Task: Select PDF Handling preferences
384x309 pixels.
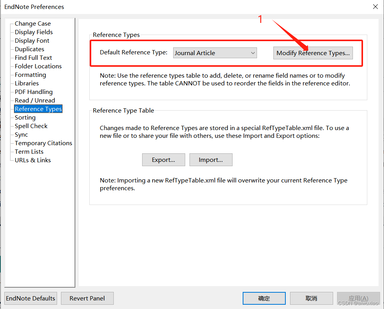Action: [33, 92]
